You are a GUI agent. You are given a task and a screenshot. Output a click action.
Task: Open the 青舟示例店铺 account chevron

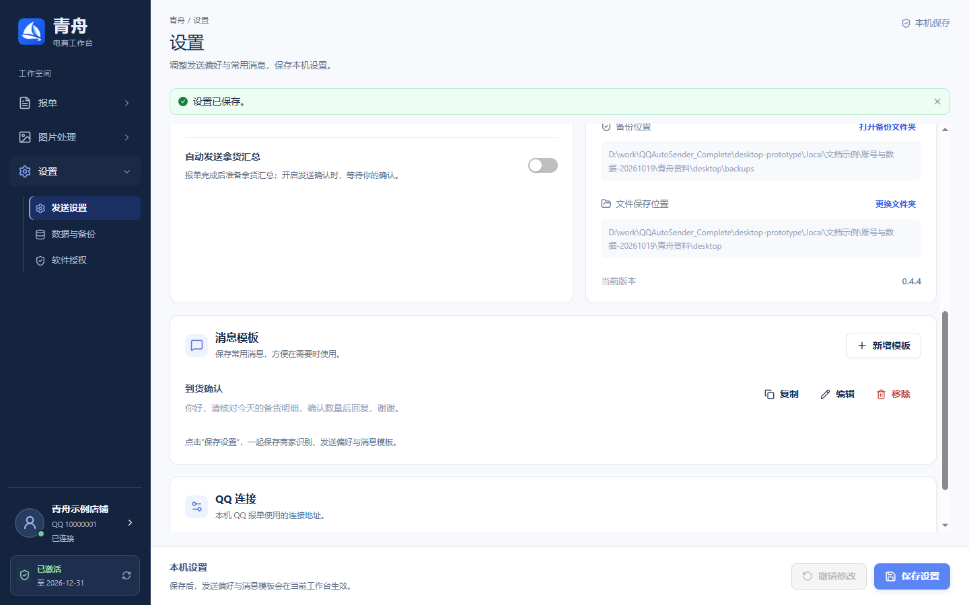coord(130,522)
